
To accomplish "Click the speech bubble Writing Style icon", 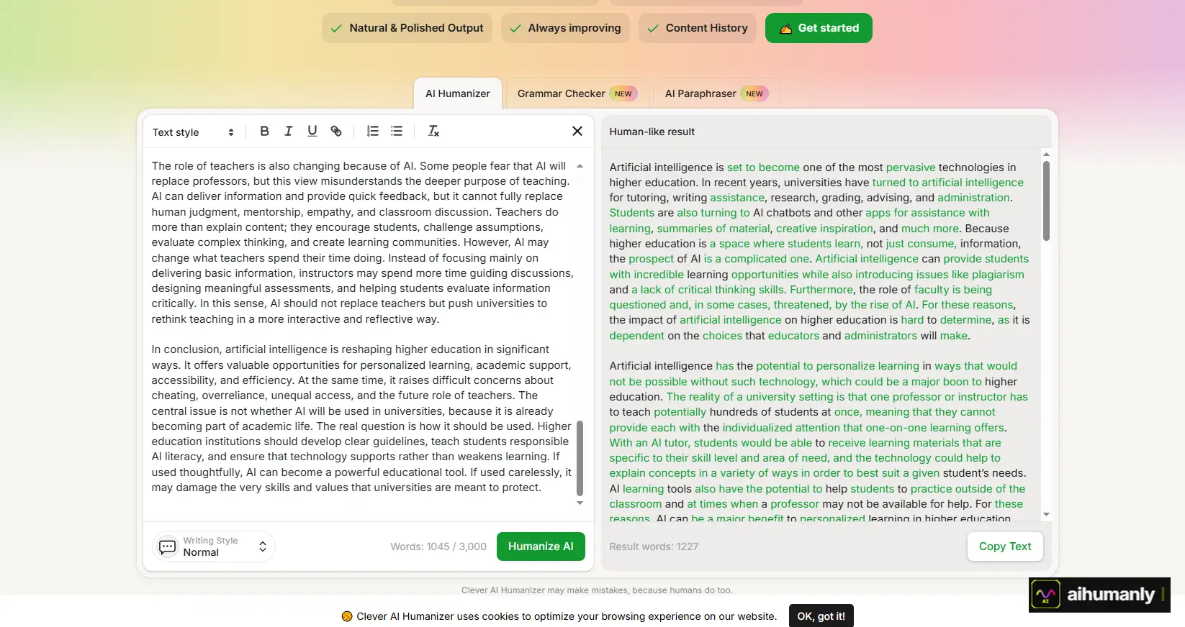I will 167,547.
